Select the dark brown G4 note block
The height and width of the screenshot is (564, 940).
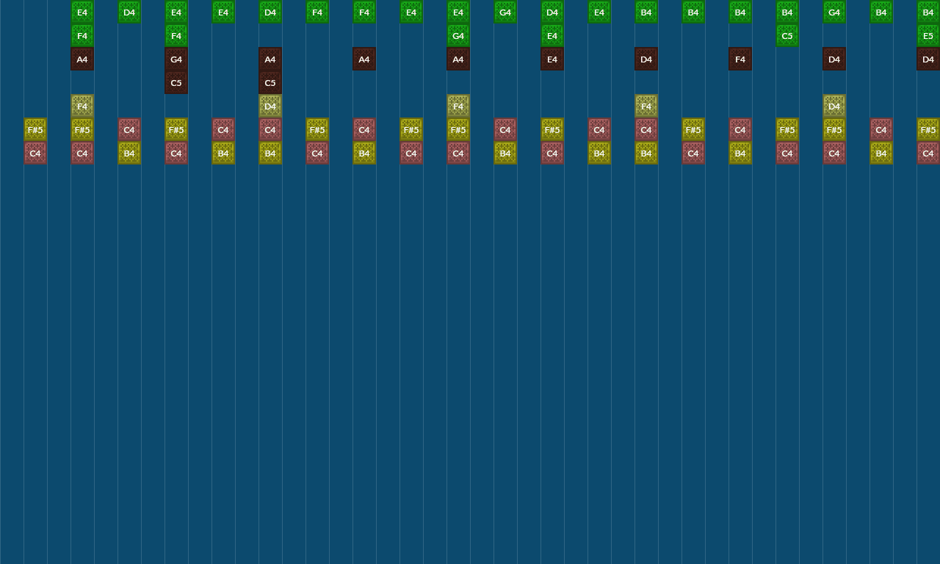click(x=176, y=59)
